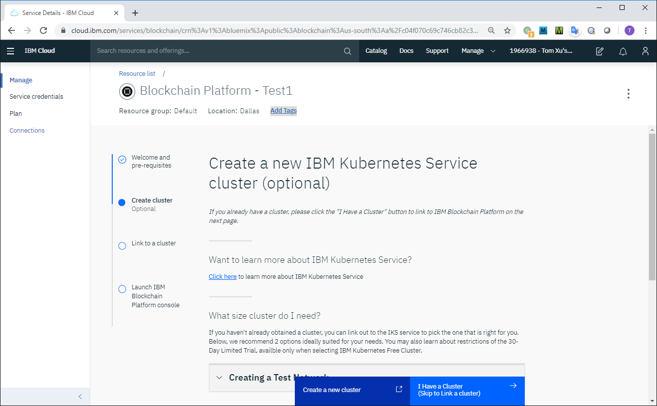Click the Google Translate extension icon
The height and width of the screenshot is (406, 657).
click(575, 30)
